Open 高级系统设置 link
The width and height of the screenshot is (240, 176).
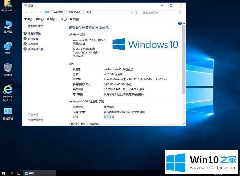point(36,49)
